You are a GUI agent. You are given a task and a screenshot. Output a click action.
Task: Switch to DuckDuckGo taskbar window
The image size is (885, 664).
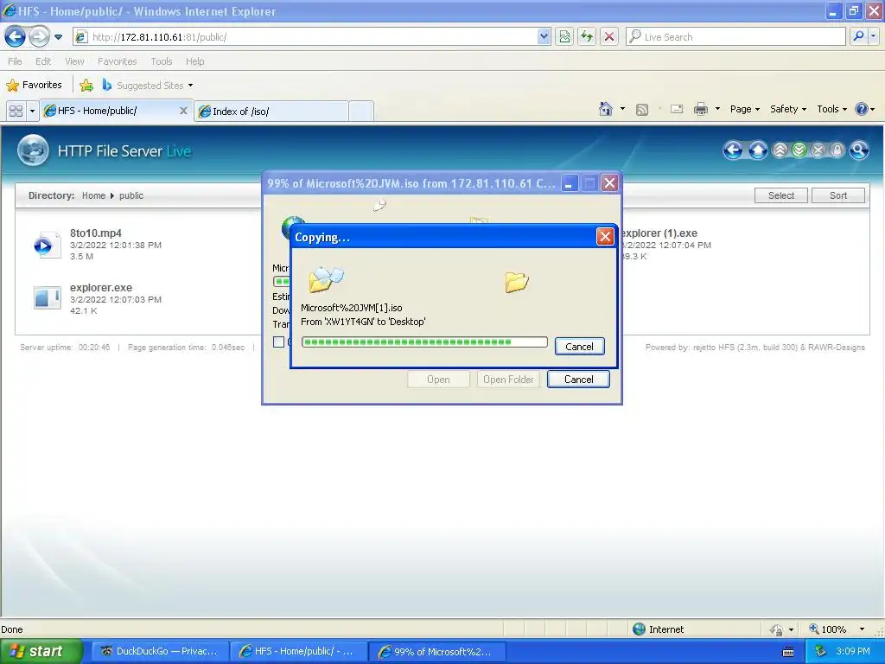coord(160,652)
